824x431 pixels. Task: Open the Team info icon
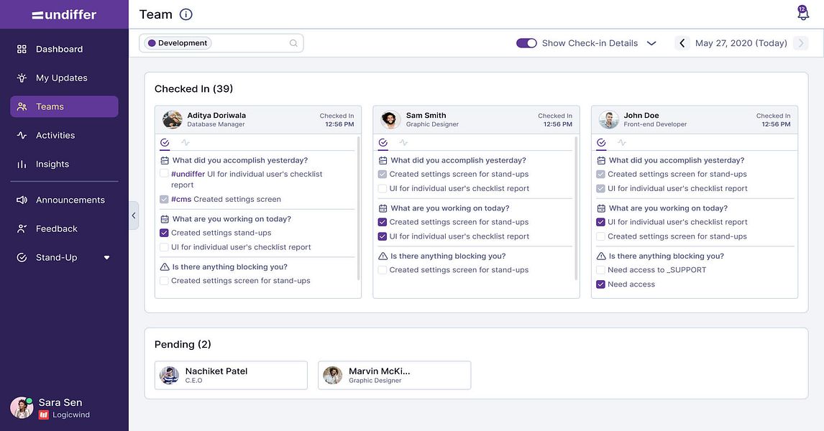click(x=186, y=14)
